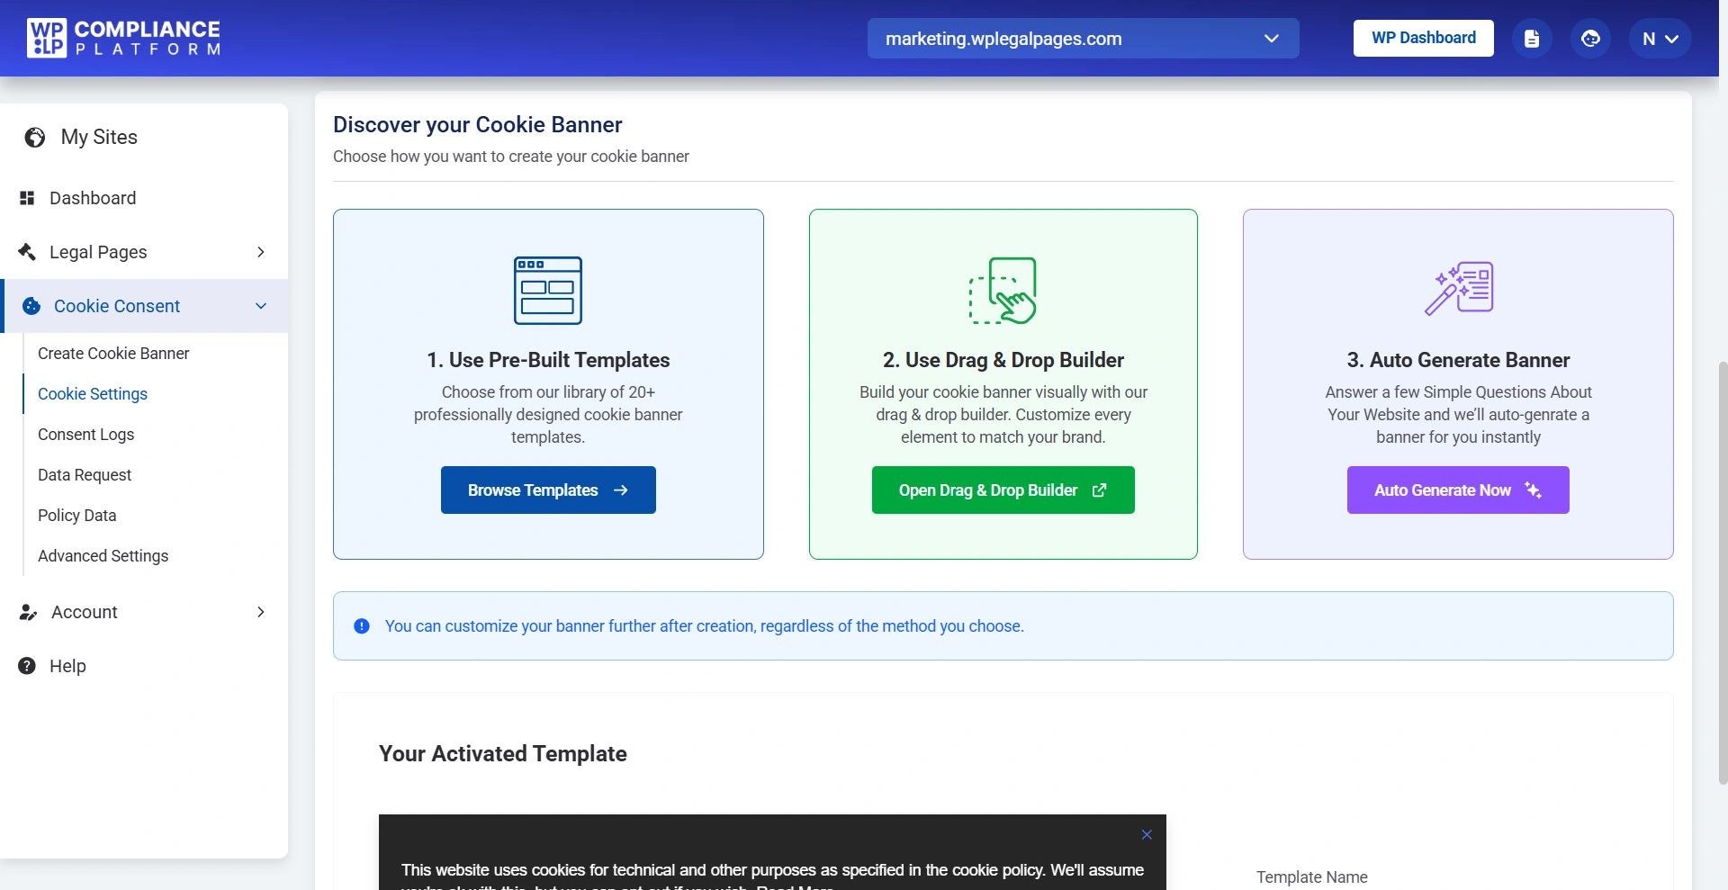Screen dimensions: 1728x890
Task: Collapse the Cookie Consent submenu chevron
Action: (261, 306)
